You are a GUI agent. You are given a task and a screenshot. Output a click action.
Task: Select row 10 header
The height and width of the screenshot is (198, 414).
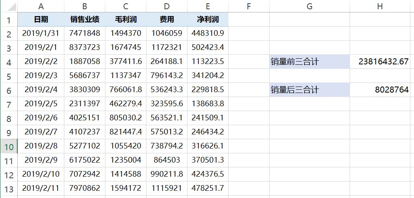(x=9, y=146)
